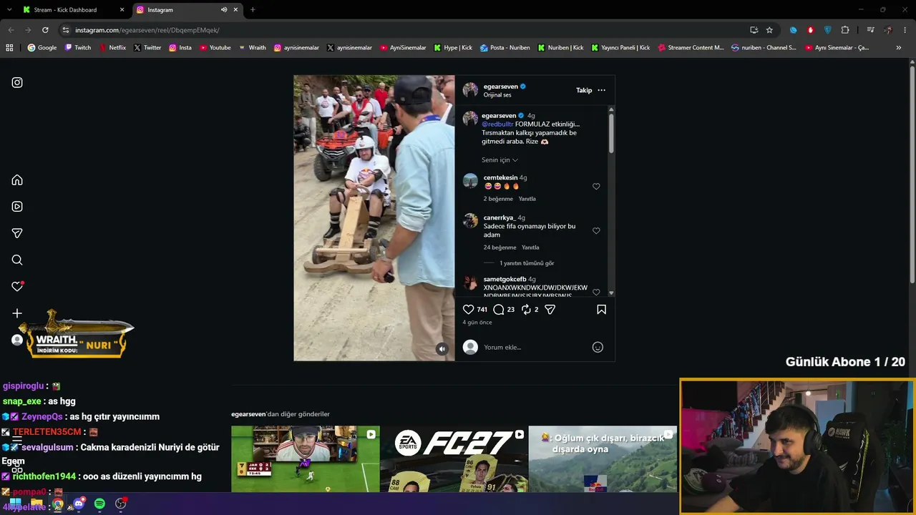
Task: Open the Youtube bookmark
Action: pyautogui.click(x=215, y=48)
